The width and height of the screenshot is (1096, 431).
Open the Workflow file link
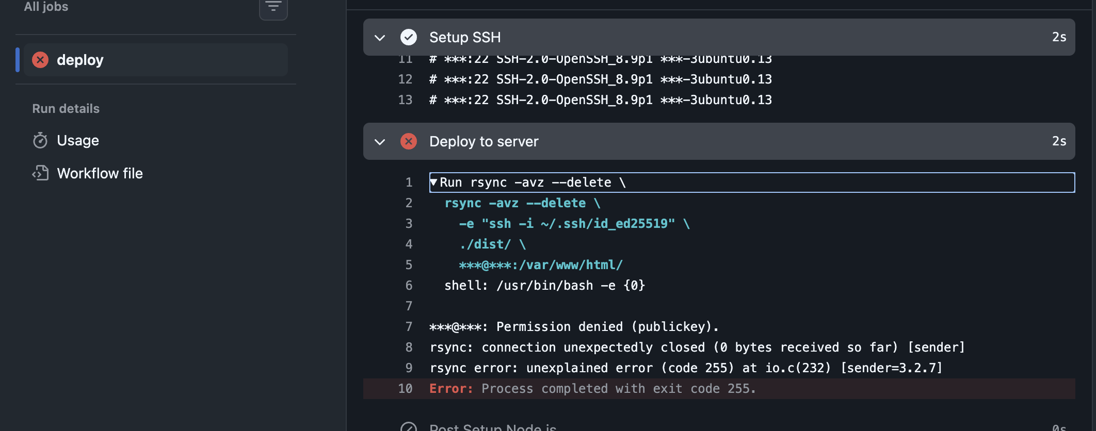(100, 173)
